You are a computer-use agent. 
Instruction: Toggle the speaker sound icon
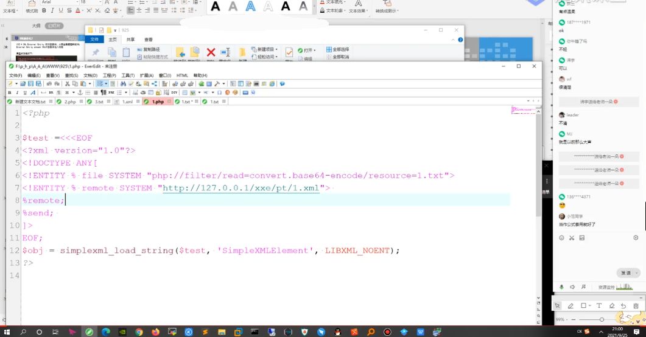click(572, 287)
